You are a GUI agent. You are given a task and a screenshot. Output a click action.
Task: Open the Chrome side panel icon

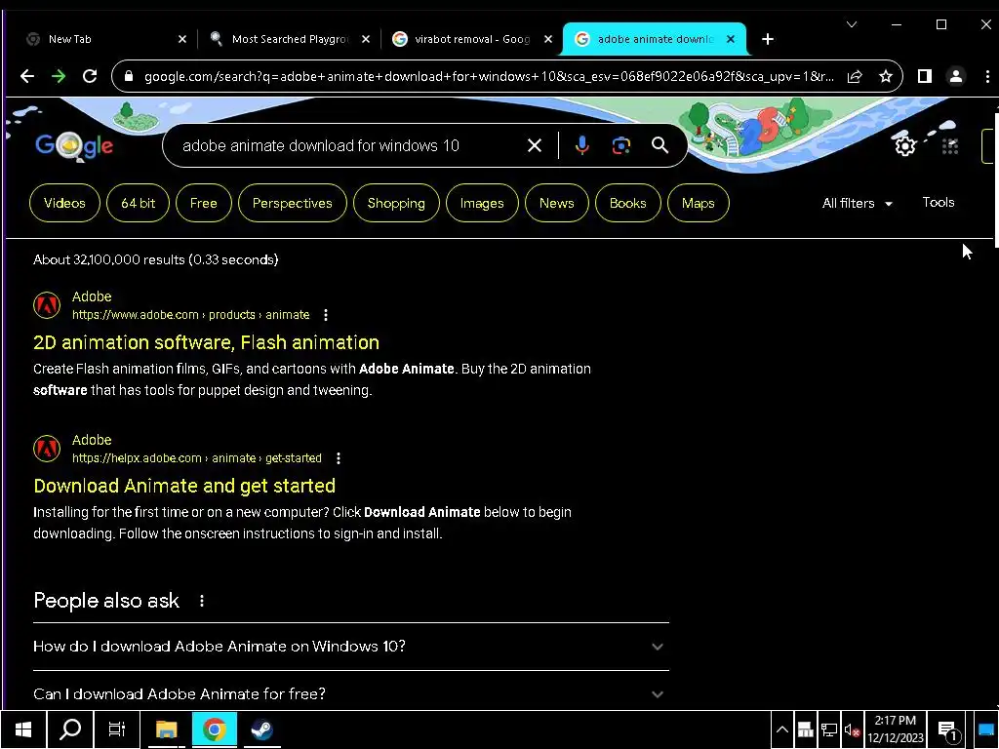925,76
